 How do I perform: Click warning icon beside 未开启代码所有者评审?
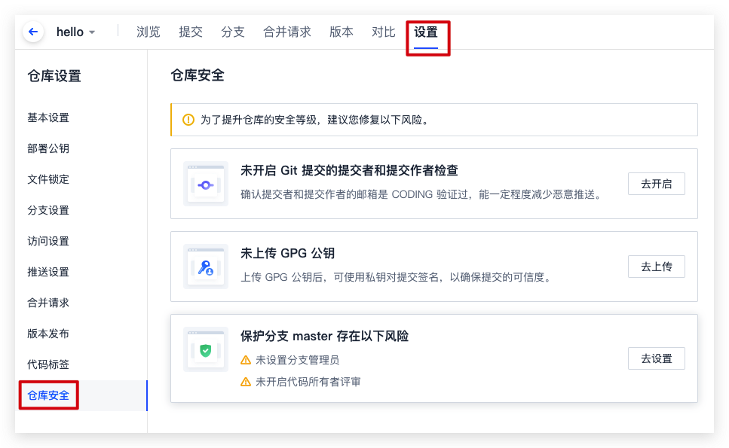[246, 382]
